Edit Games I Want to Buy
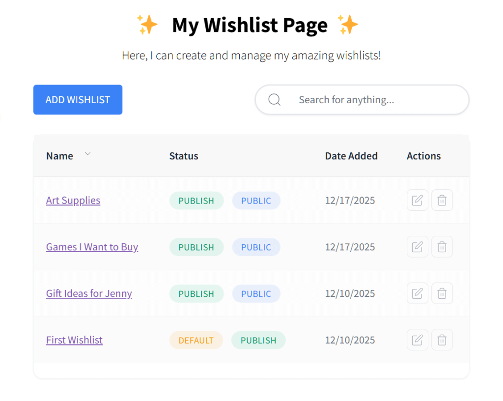This screenshot has height=401, width=503. tap(417, 247)
